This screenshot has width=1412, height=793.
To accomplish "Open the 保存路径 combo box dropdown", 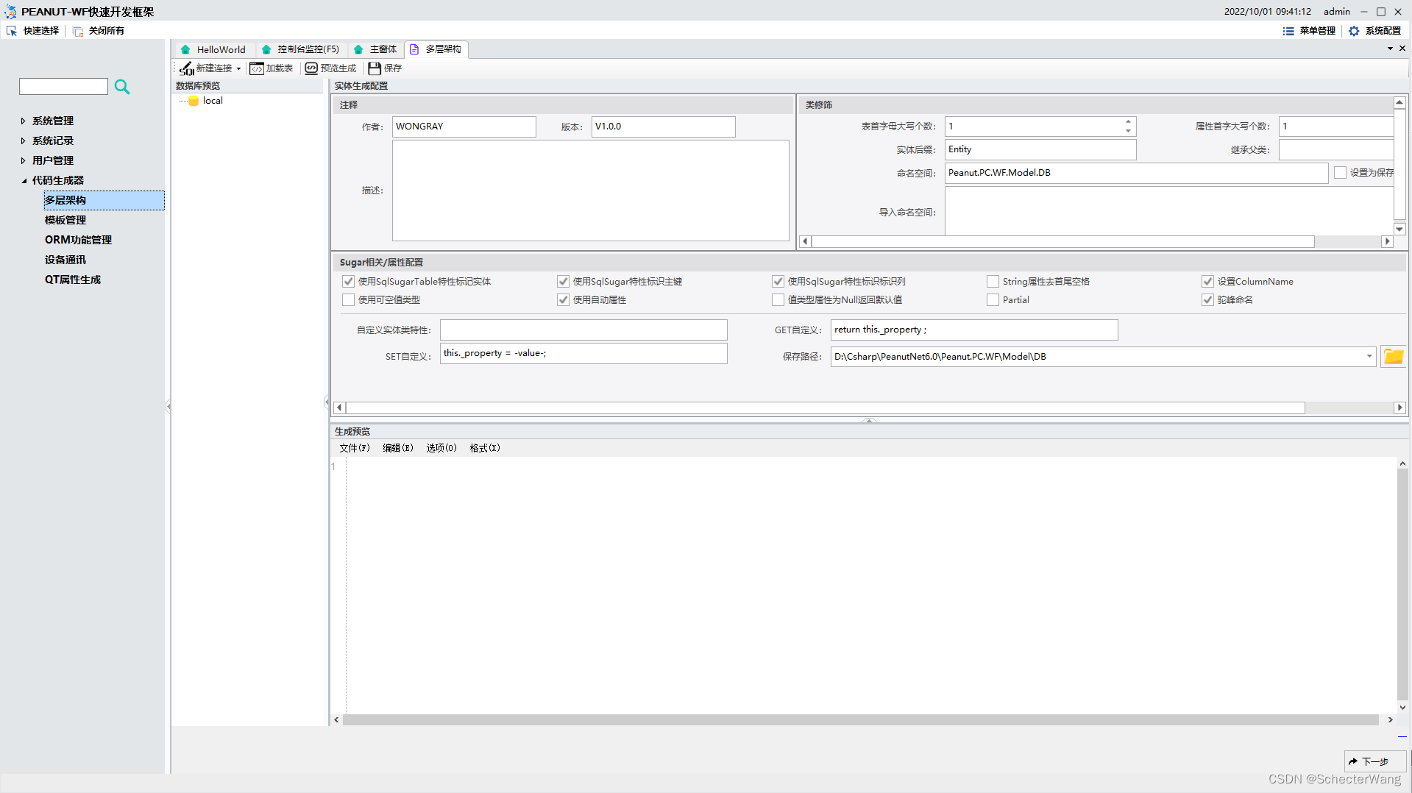I will (1369, 357).
